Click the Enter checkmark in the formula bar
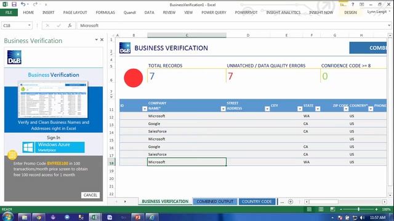The image size is (394, 221). click(x=58, y=25)
